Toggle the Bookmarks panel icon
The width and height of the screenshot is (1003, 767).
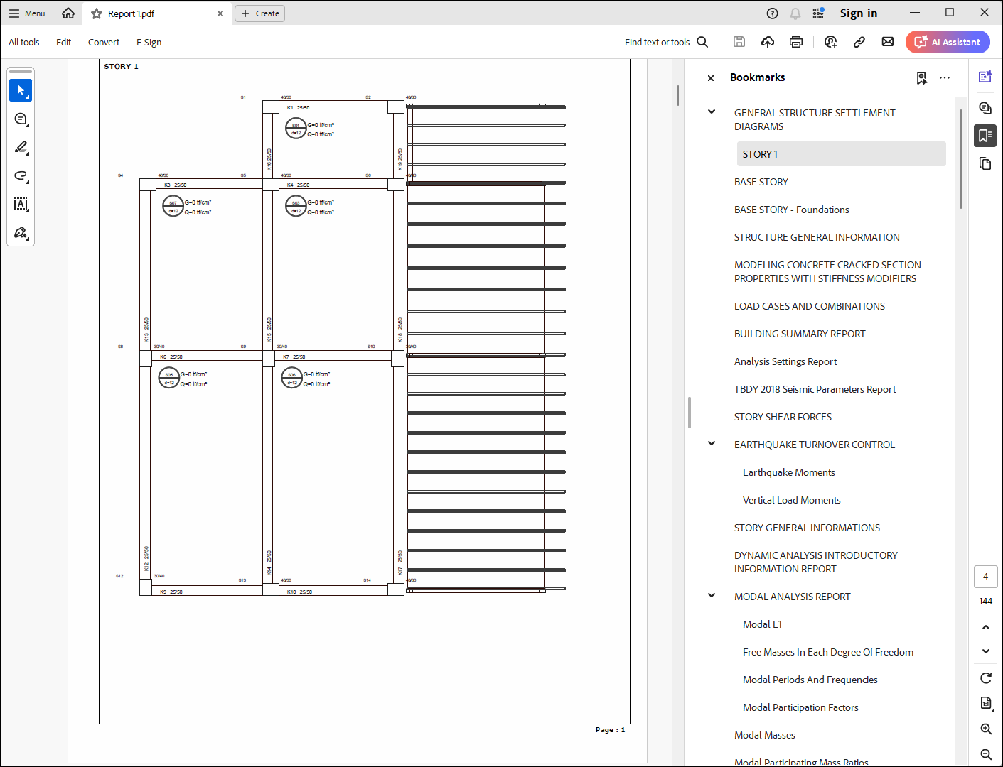coord(985,136)
